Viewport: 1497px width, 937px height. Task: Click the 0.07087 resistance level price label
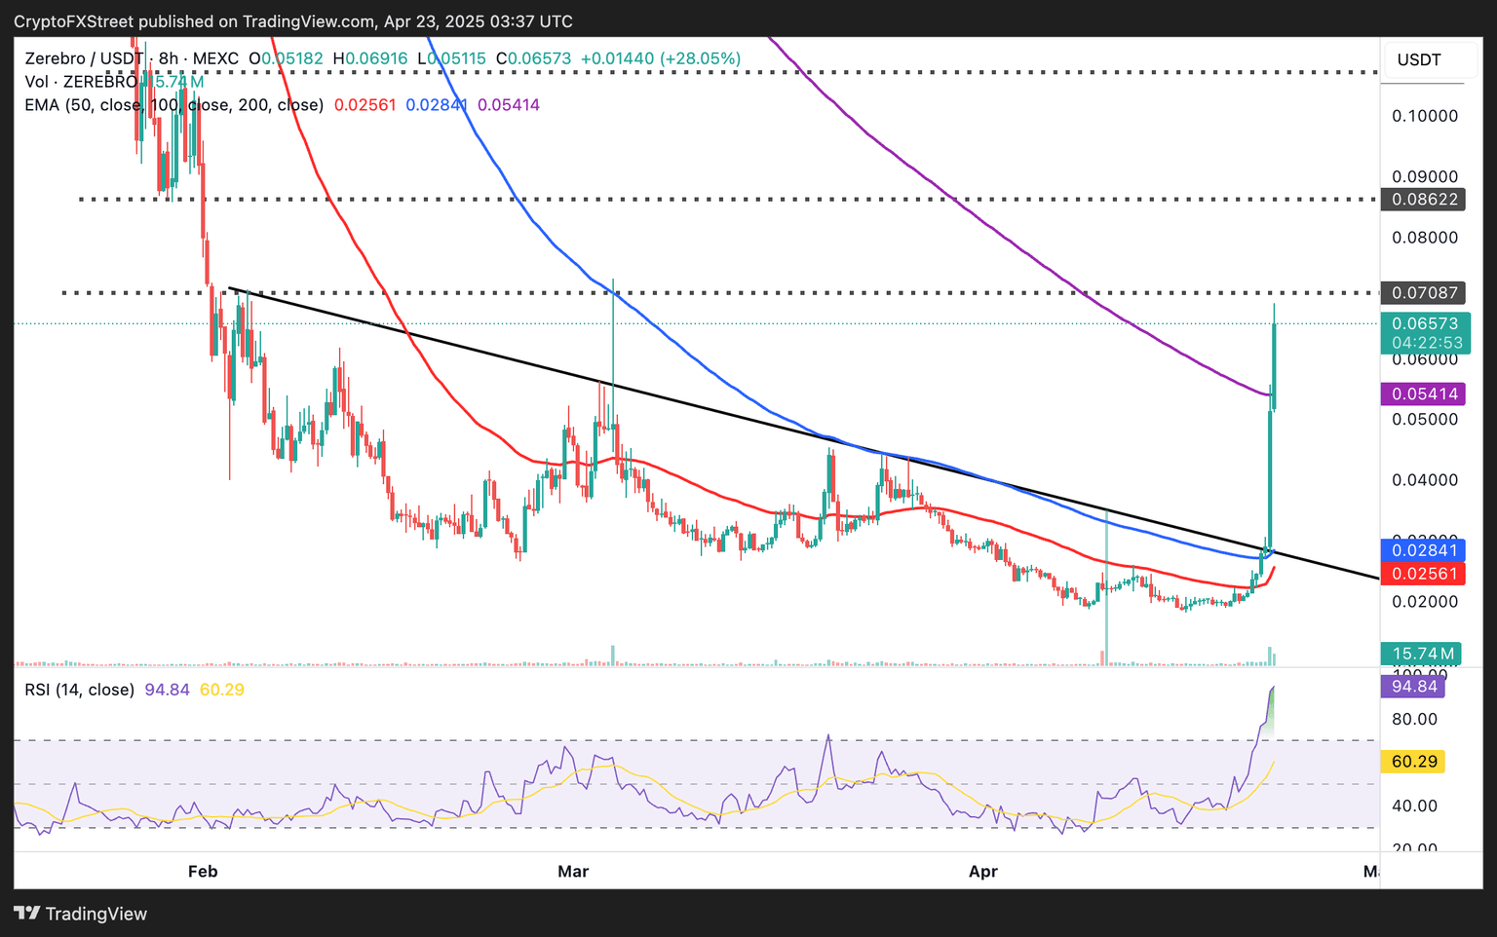click(1424, 293)
